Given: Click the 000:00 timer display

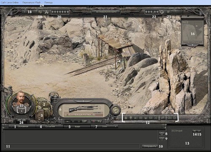Looking at the screenshot, I should 152,12.
